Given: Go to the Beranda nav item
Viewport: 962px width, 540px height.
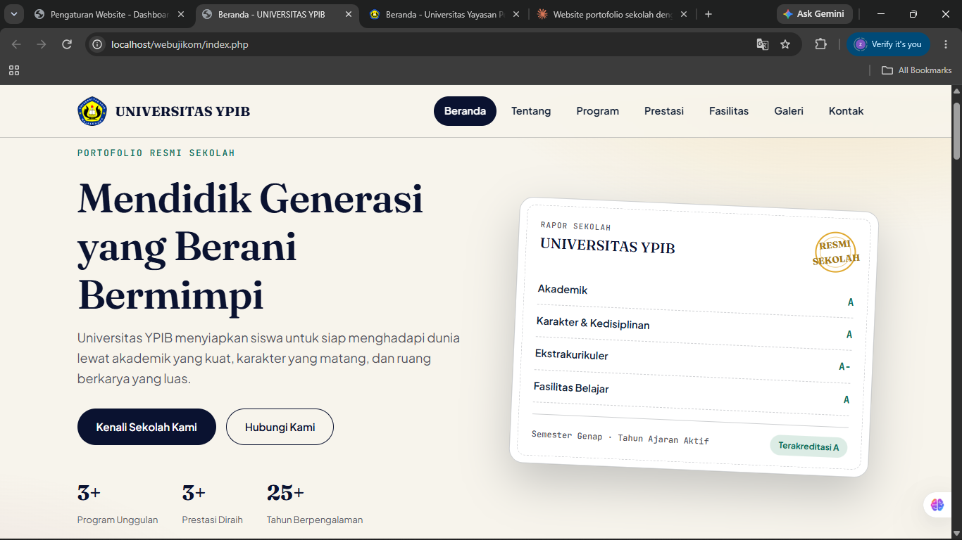Looking at the screenshot, I should click(x=465, y=111).
